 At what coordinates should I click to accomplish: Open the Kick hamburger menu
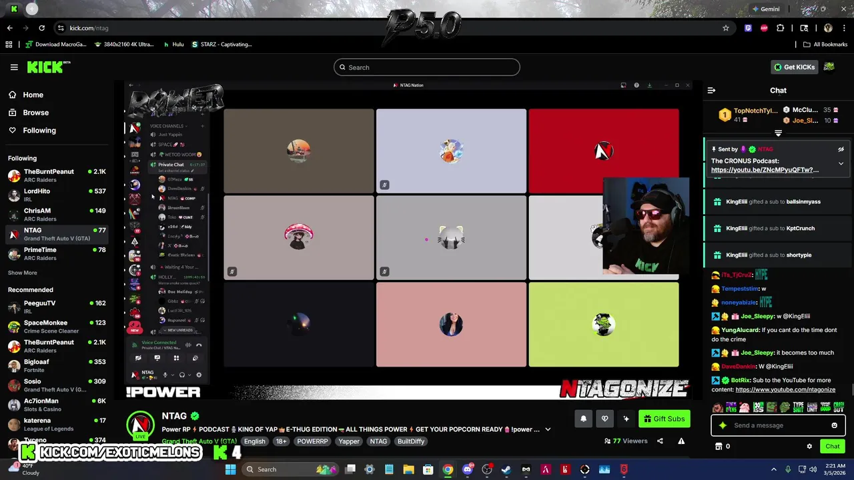pyautogui.click(x=14, y=67)
